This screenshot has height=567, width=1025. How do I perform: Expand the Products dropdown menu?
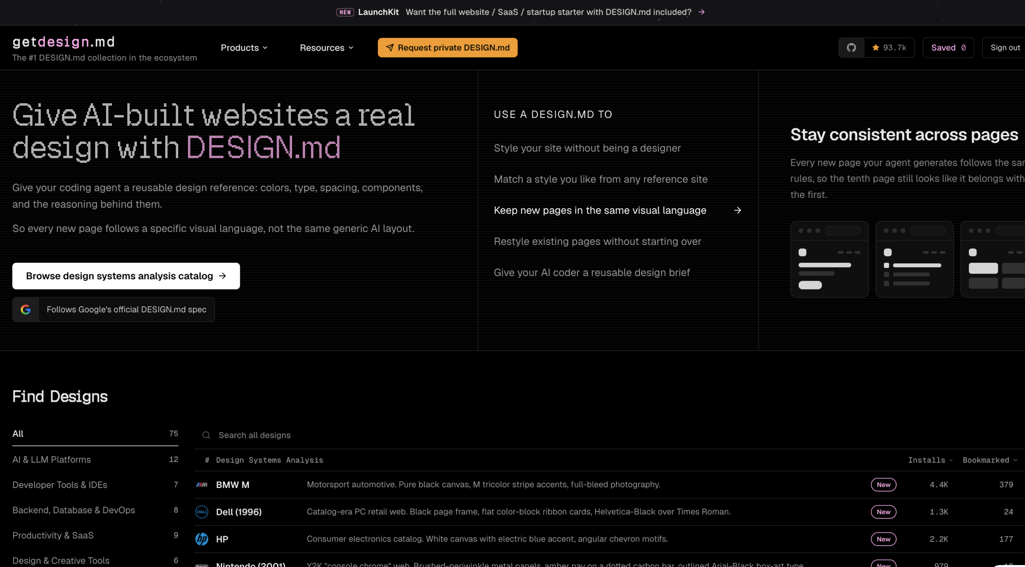click(244, 48)
